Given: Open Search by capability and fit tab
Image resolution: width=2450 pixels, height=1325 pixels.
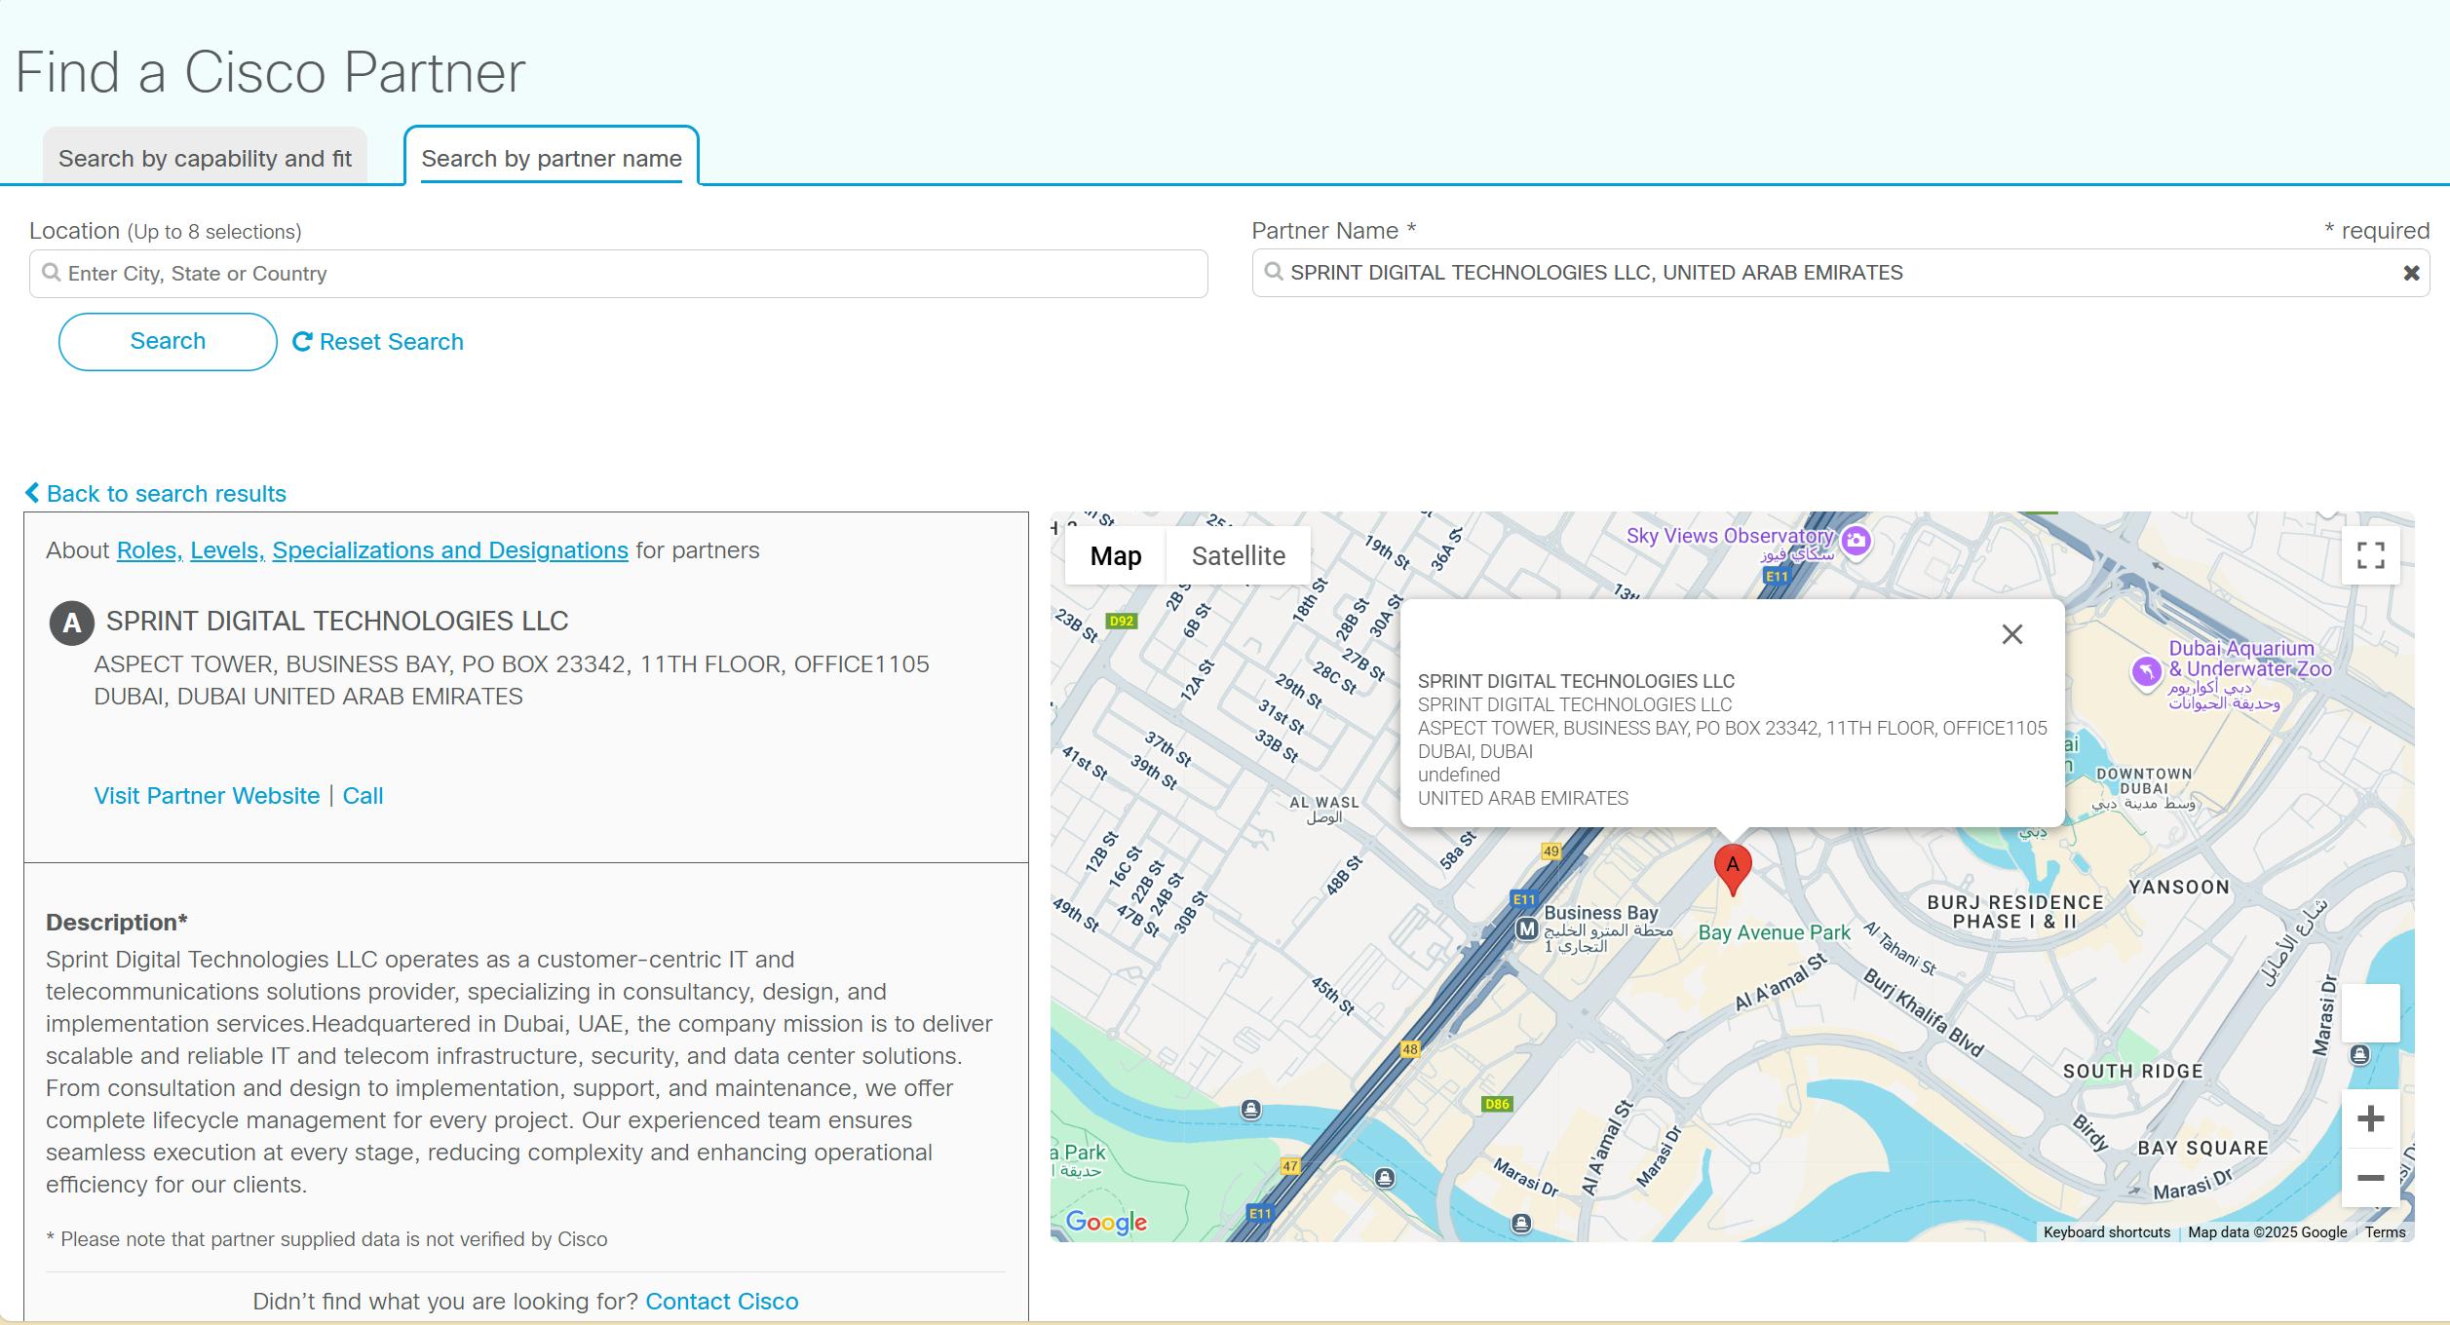Looking at the screenshot, I should (205, 159).
